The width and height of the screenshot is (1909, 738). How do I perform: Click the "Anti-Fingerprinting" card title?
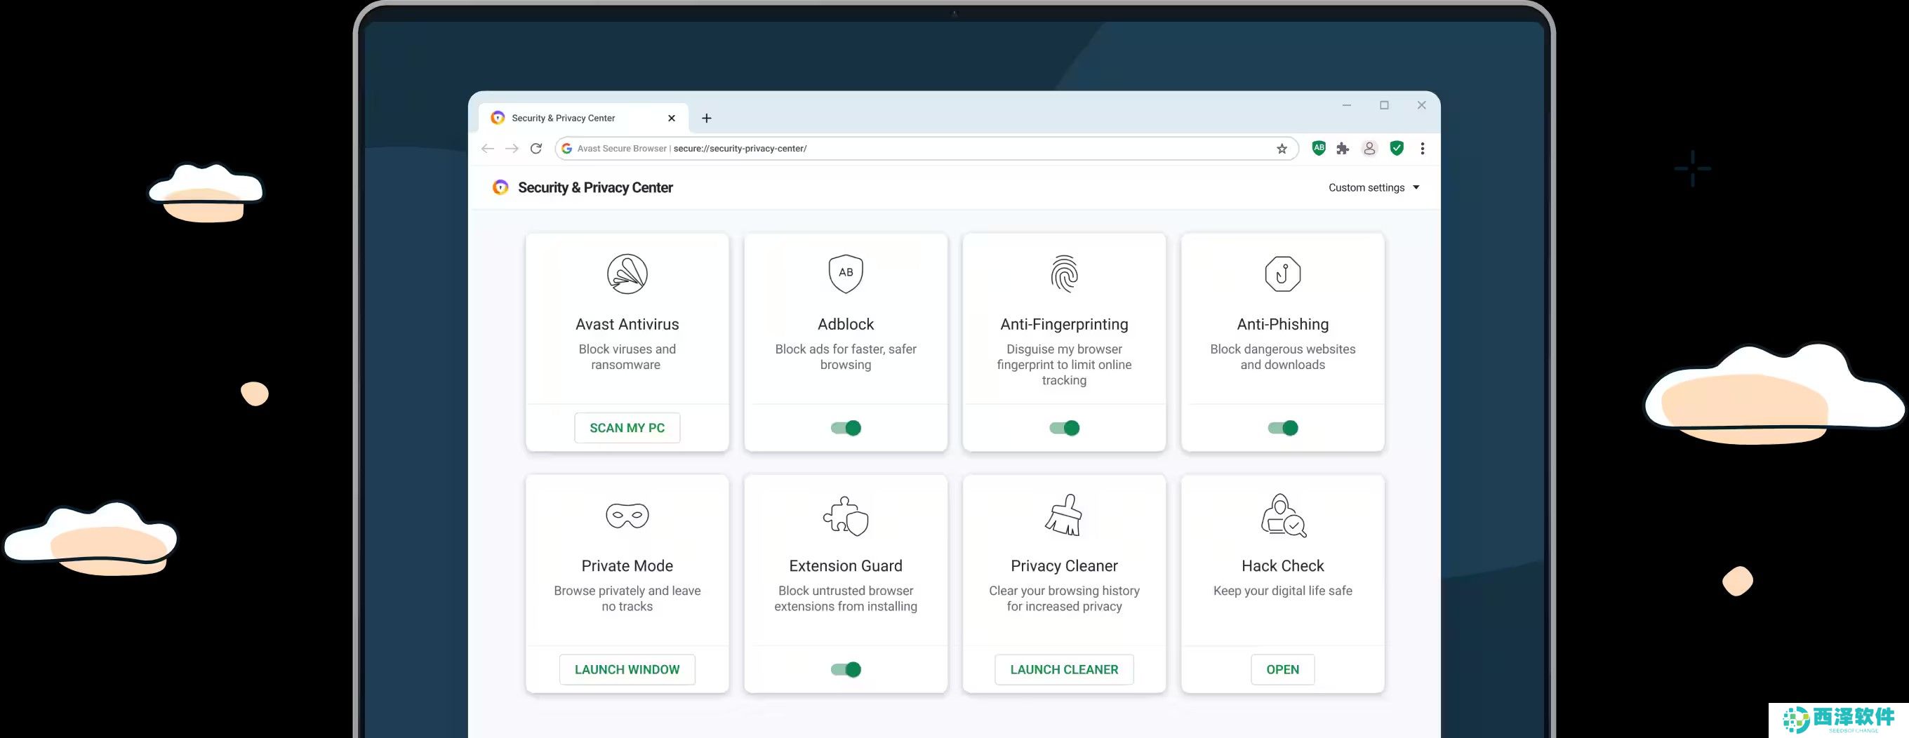click(x=1064, y=325)
